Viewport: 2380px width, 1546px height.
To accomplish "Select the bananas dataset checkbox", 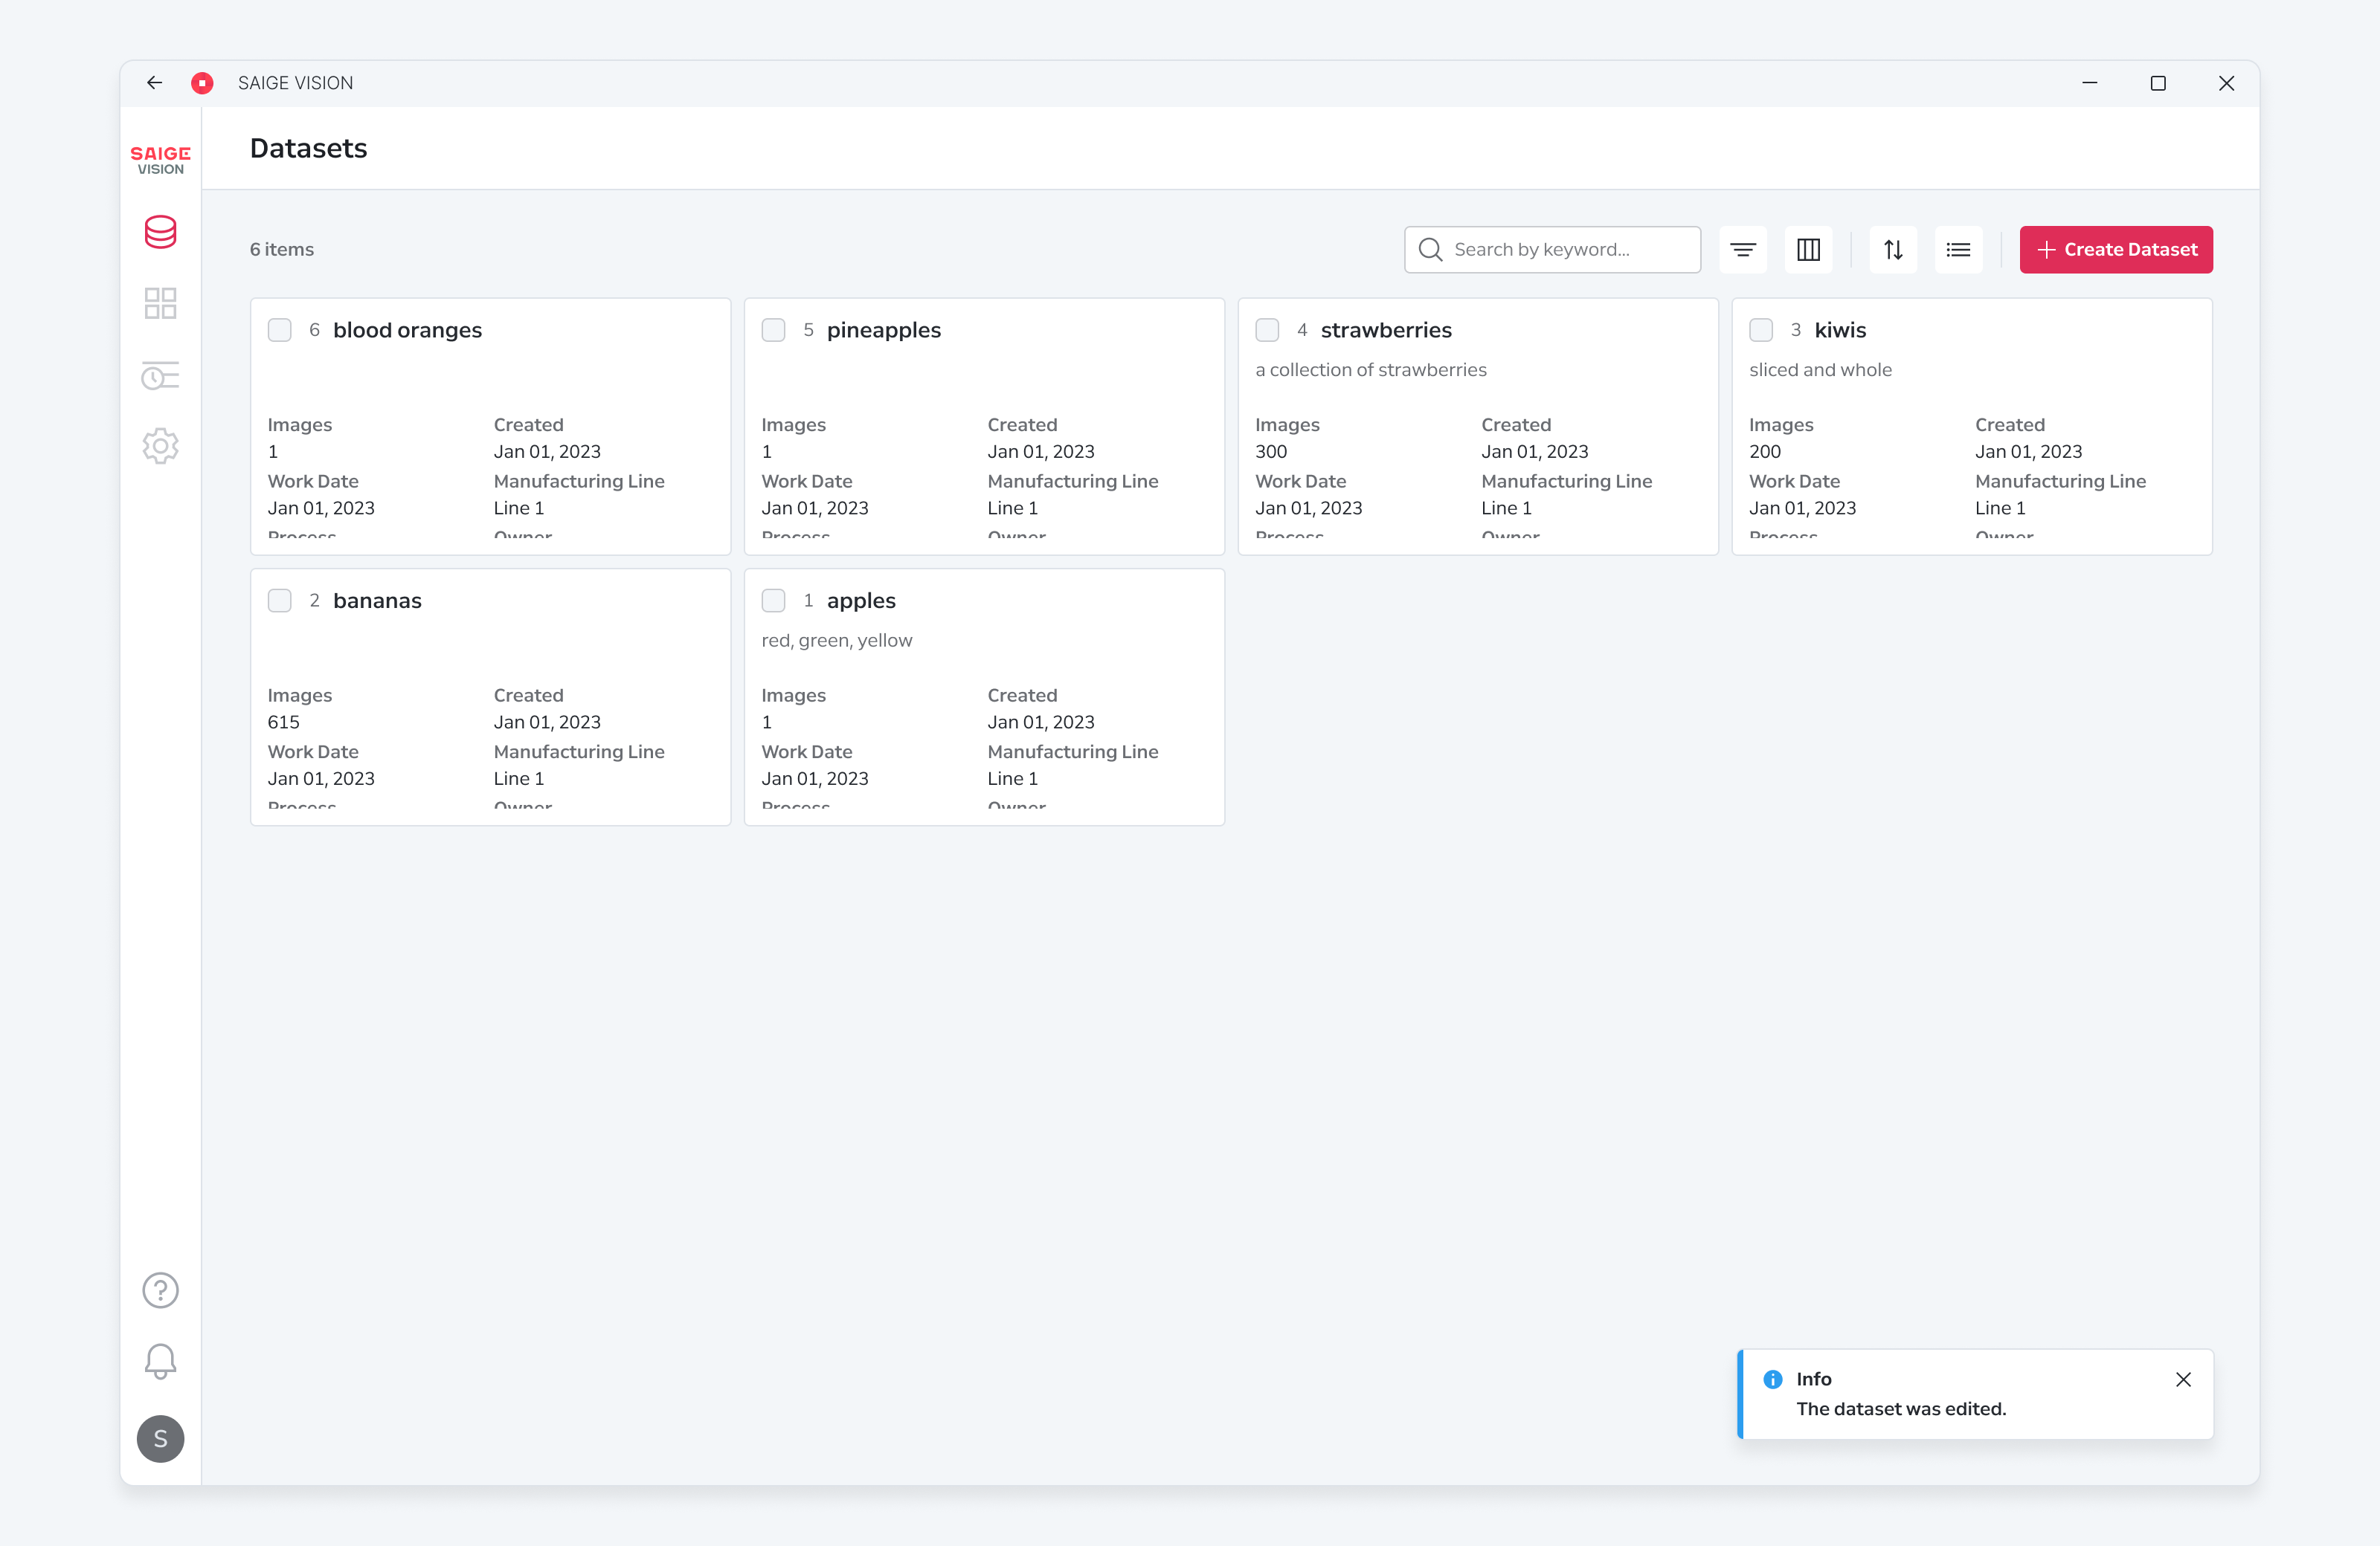I will click(x=280, y=601).
